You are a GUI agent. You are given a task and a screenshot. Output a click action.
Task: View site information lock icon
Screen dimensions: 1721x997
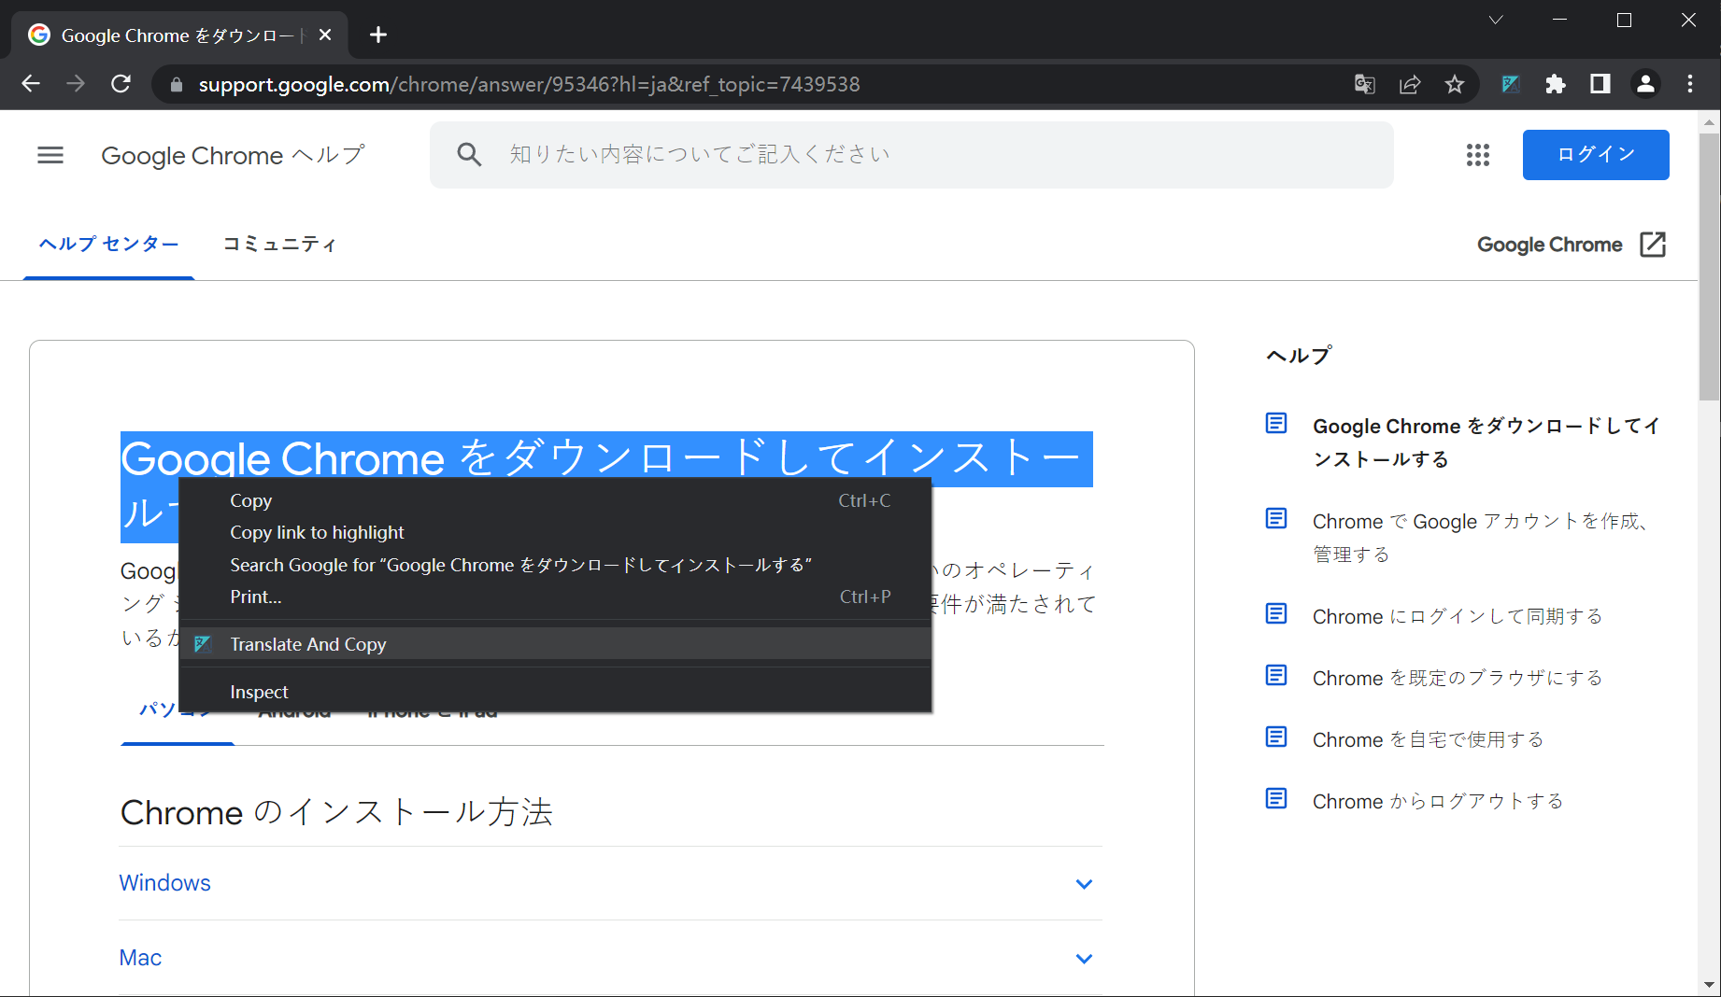pyautogui.click(x=176, y=85)
